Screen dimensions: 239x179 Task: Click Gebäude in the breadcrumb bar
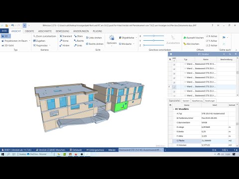click(76, 150)
